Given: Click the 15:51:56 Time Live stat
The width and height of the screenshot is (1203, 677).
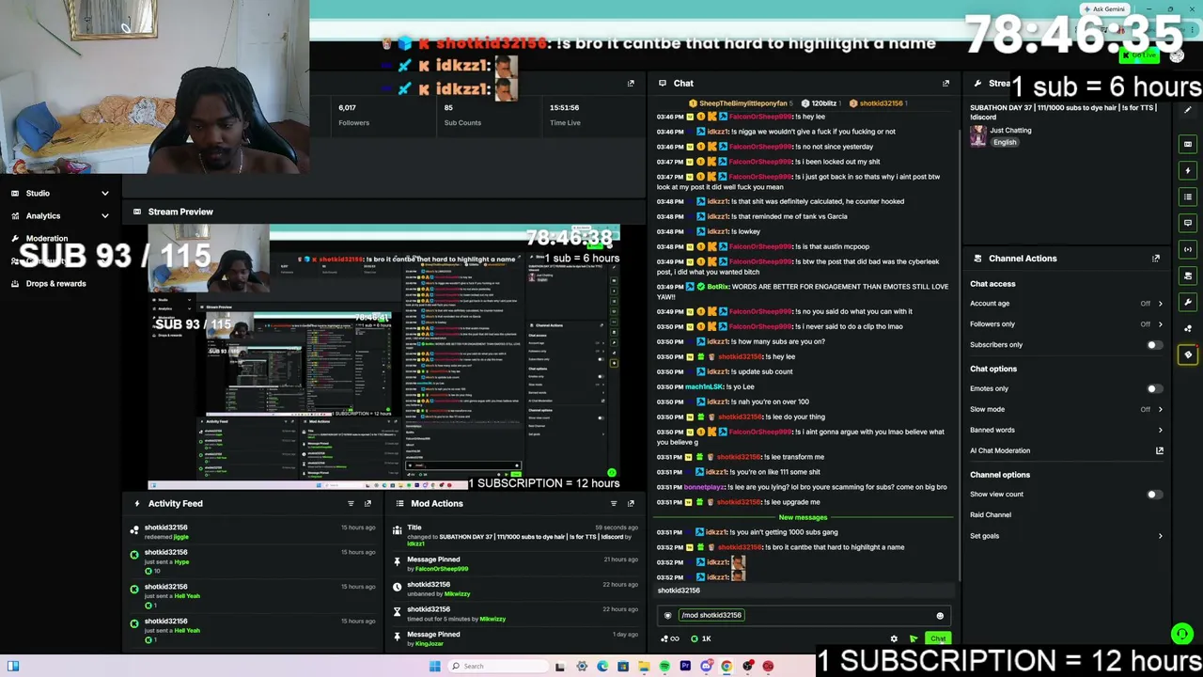Looking at the screenshot, I should [x=565, y=115].
